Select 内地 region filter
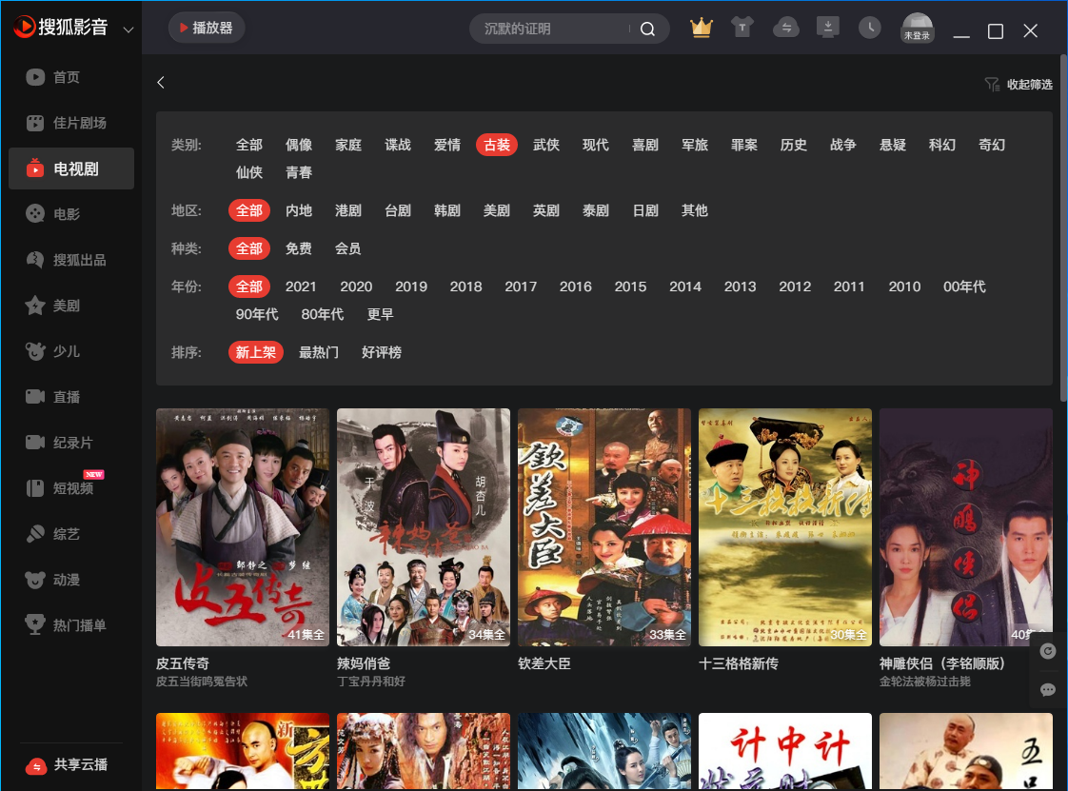The width and height of the screenshot is (1068, 791). 298,209
